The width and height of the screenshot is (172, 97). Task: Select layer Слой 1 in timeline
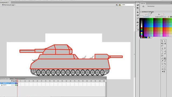(5, 85)
